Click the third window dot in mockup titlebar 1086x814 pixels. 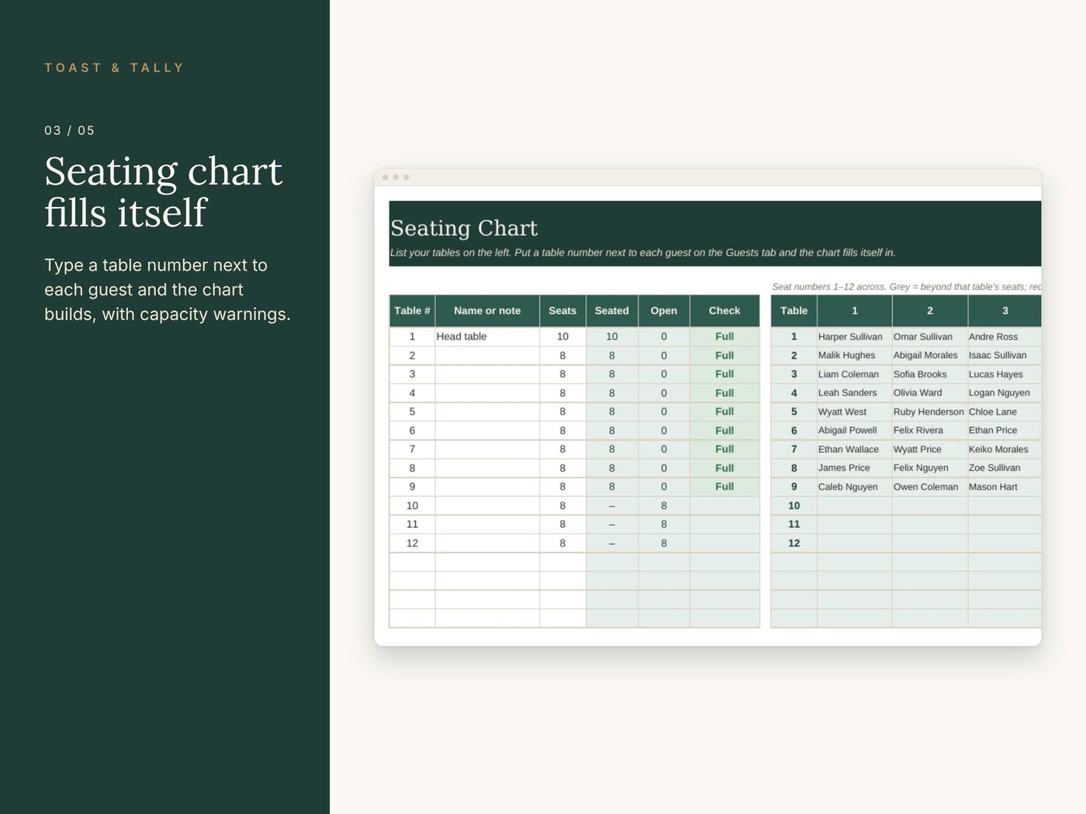click(406, 178)
